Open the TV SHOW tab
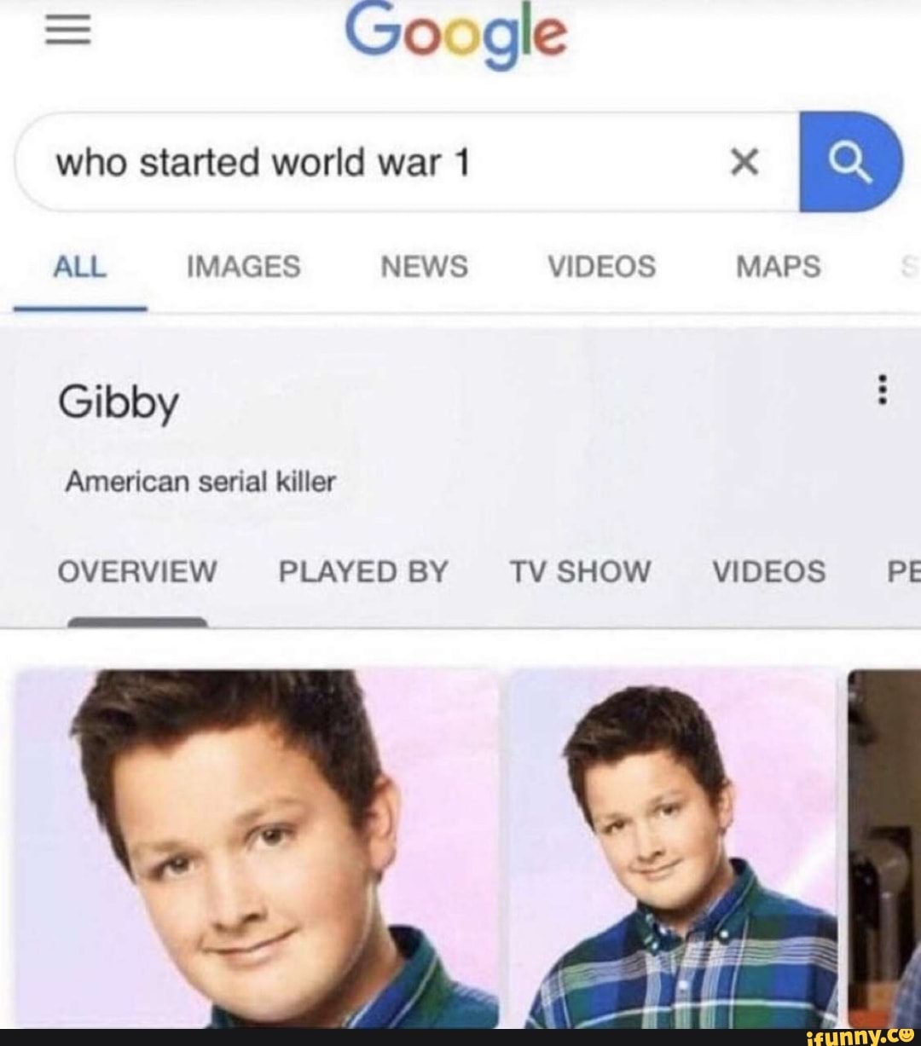The width and height of the screenshot is (921, 1046). click(x=580, y=571)
